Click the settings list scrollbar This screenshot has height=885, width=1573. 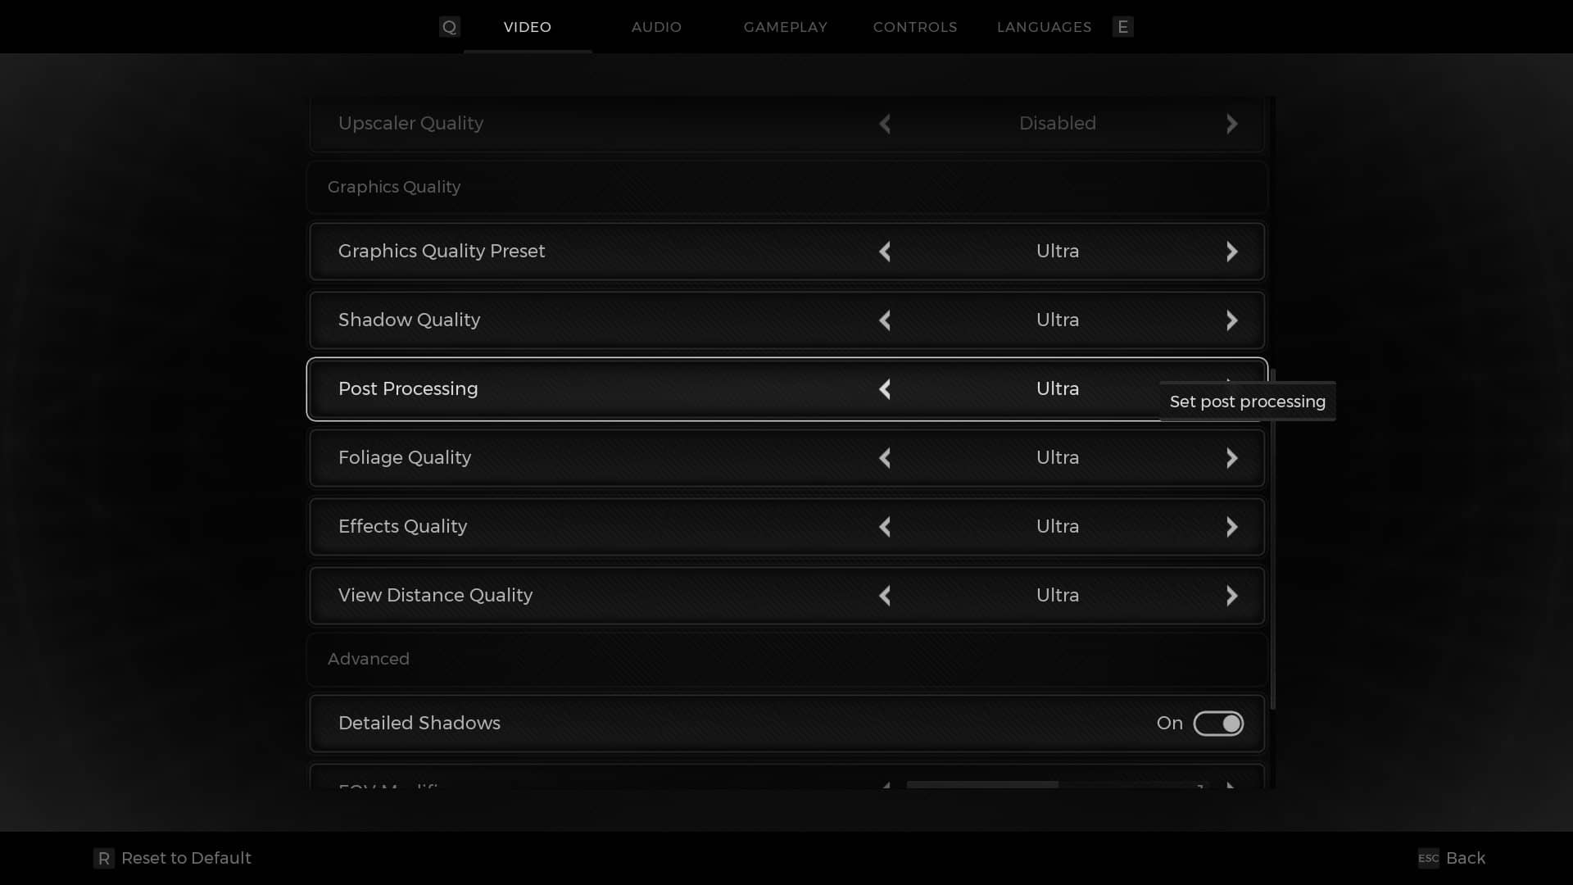(1273, 539)
